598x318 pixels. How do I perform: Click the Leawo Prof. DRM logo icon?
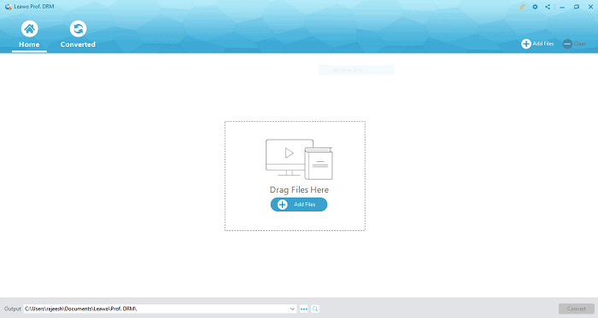point(8,7)
